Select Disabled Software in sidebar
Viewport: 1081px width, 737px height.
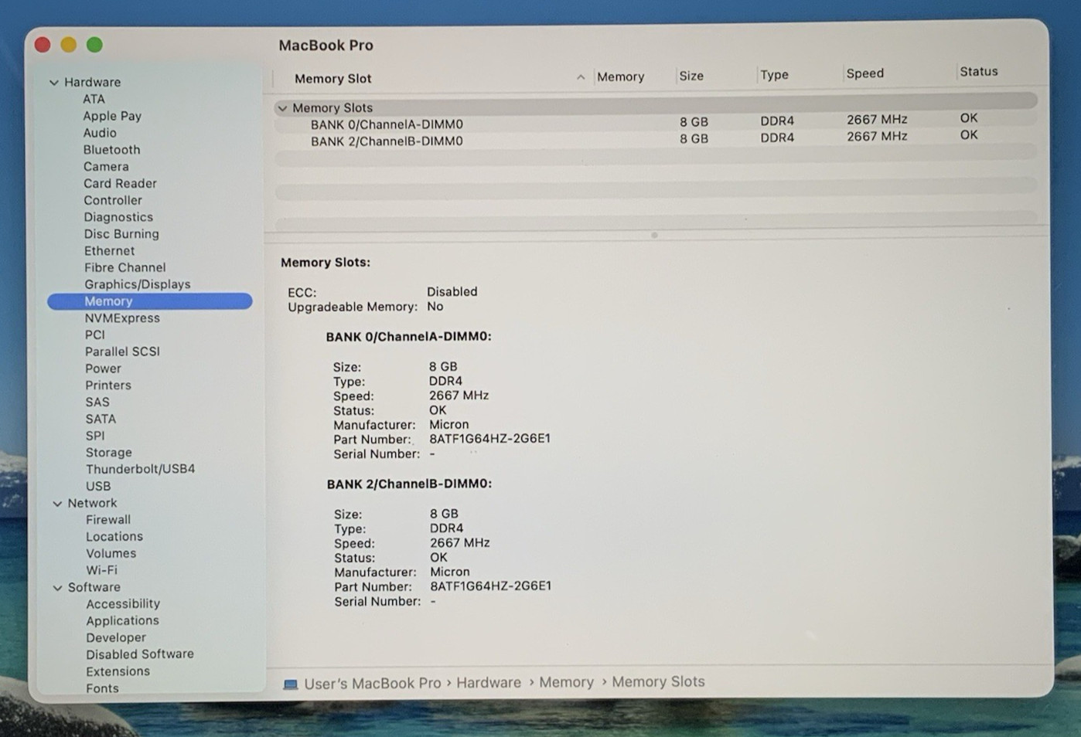(140, 654)
